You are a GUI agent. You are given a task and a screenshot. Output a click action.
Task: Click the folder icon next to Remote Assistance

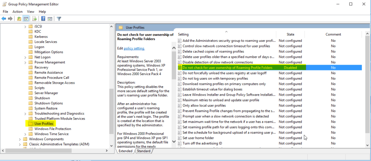pos(30,72)
